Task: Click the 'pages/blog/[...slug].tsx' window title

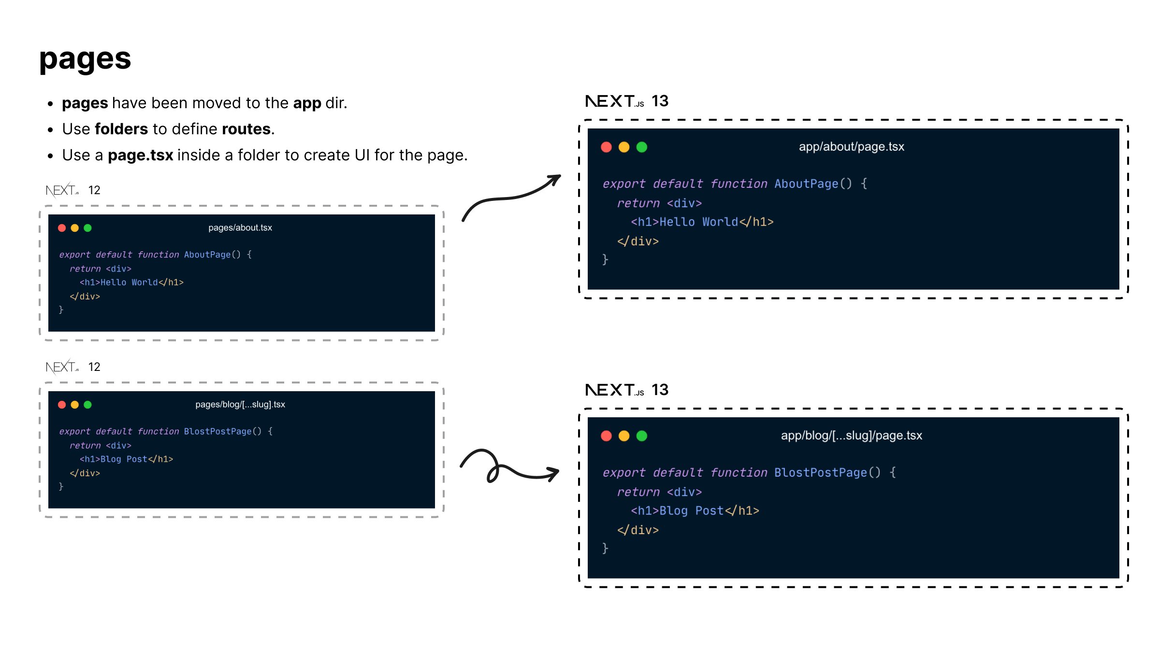Action: tap(240, 405)
